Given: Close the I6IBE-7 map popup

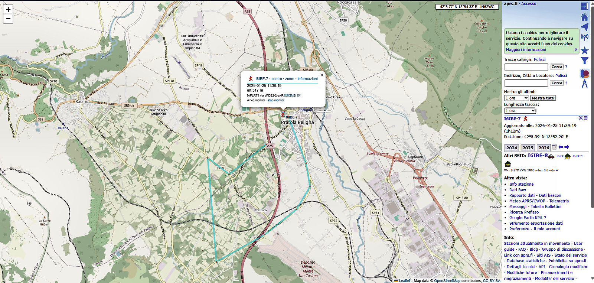Looking at the screenshot, I should click(x=322, y=75).
